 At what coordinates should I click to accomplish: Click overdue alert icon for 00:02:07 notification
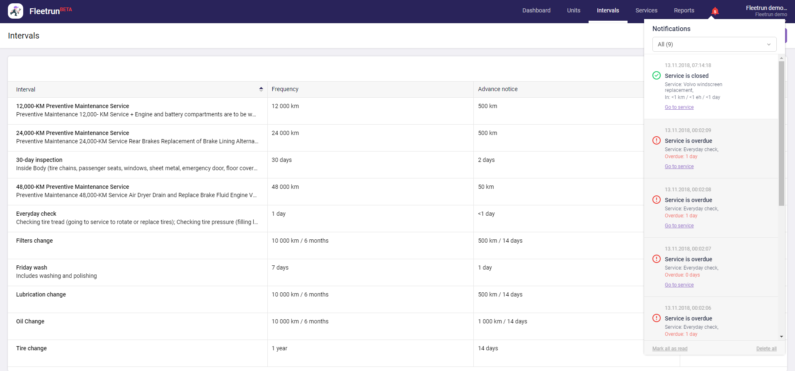pos(657,259)
